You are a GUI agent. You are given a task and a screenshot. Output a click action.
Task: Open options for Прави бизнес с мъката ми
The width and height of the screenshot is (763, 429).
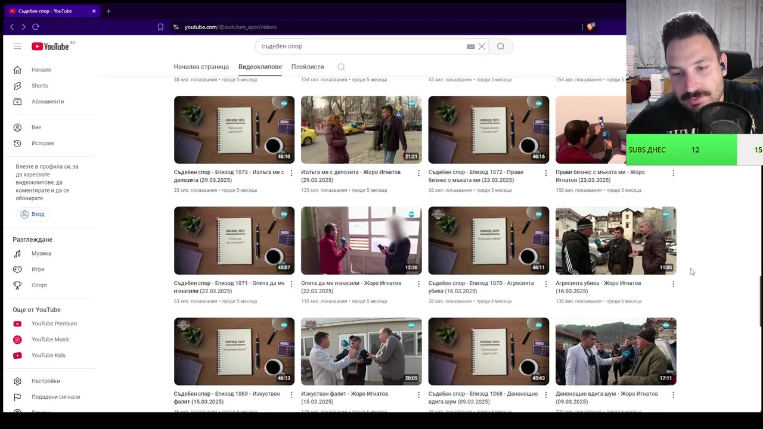click(673, 173)
